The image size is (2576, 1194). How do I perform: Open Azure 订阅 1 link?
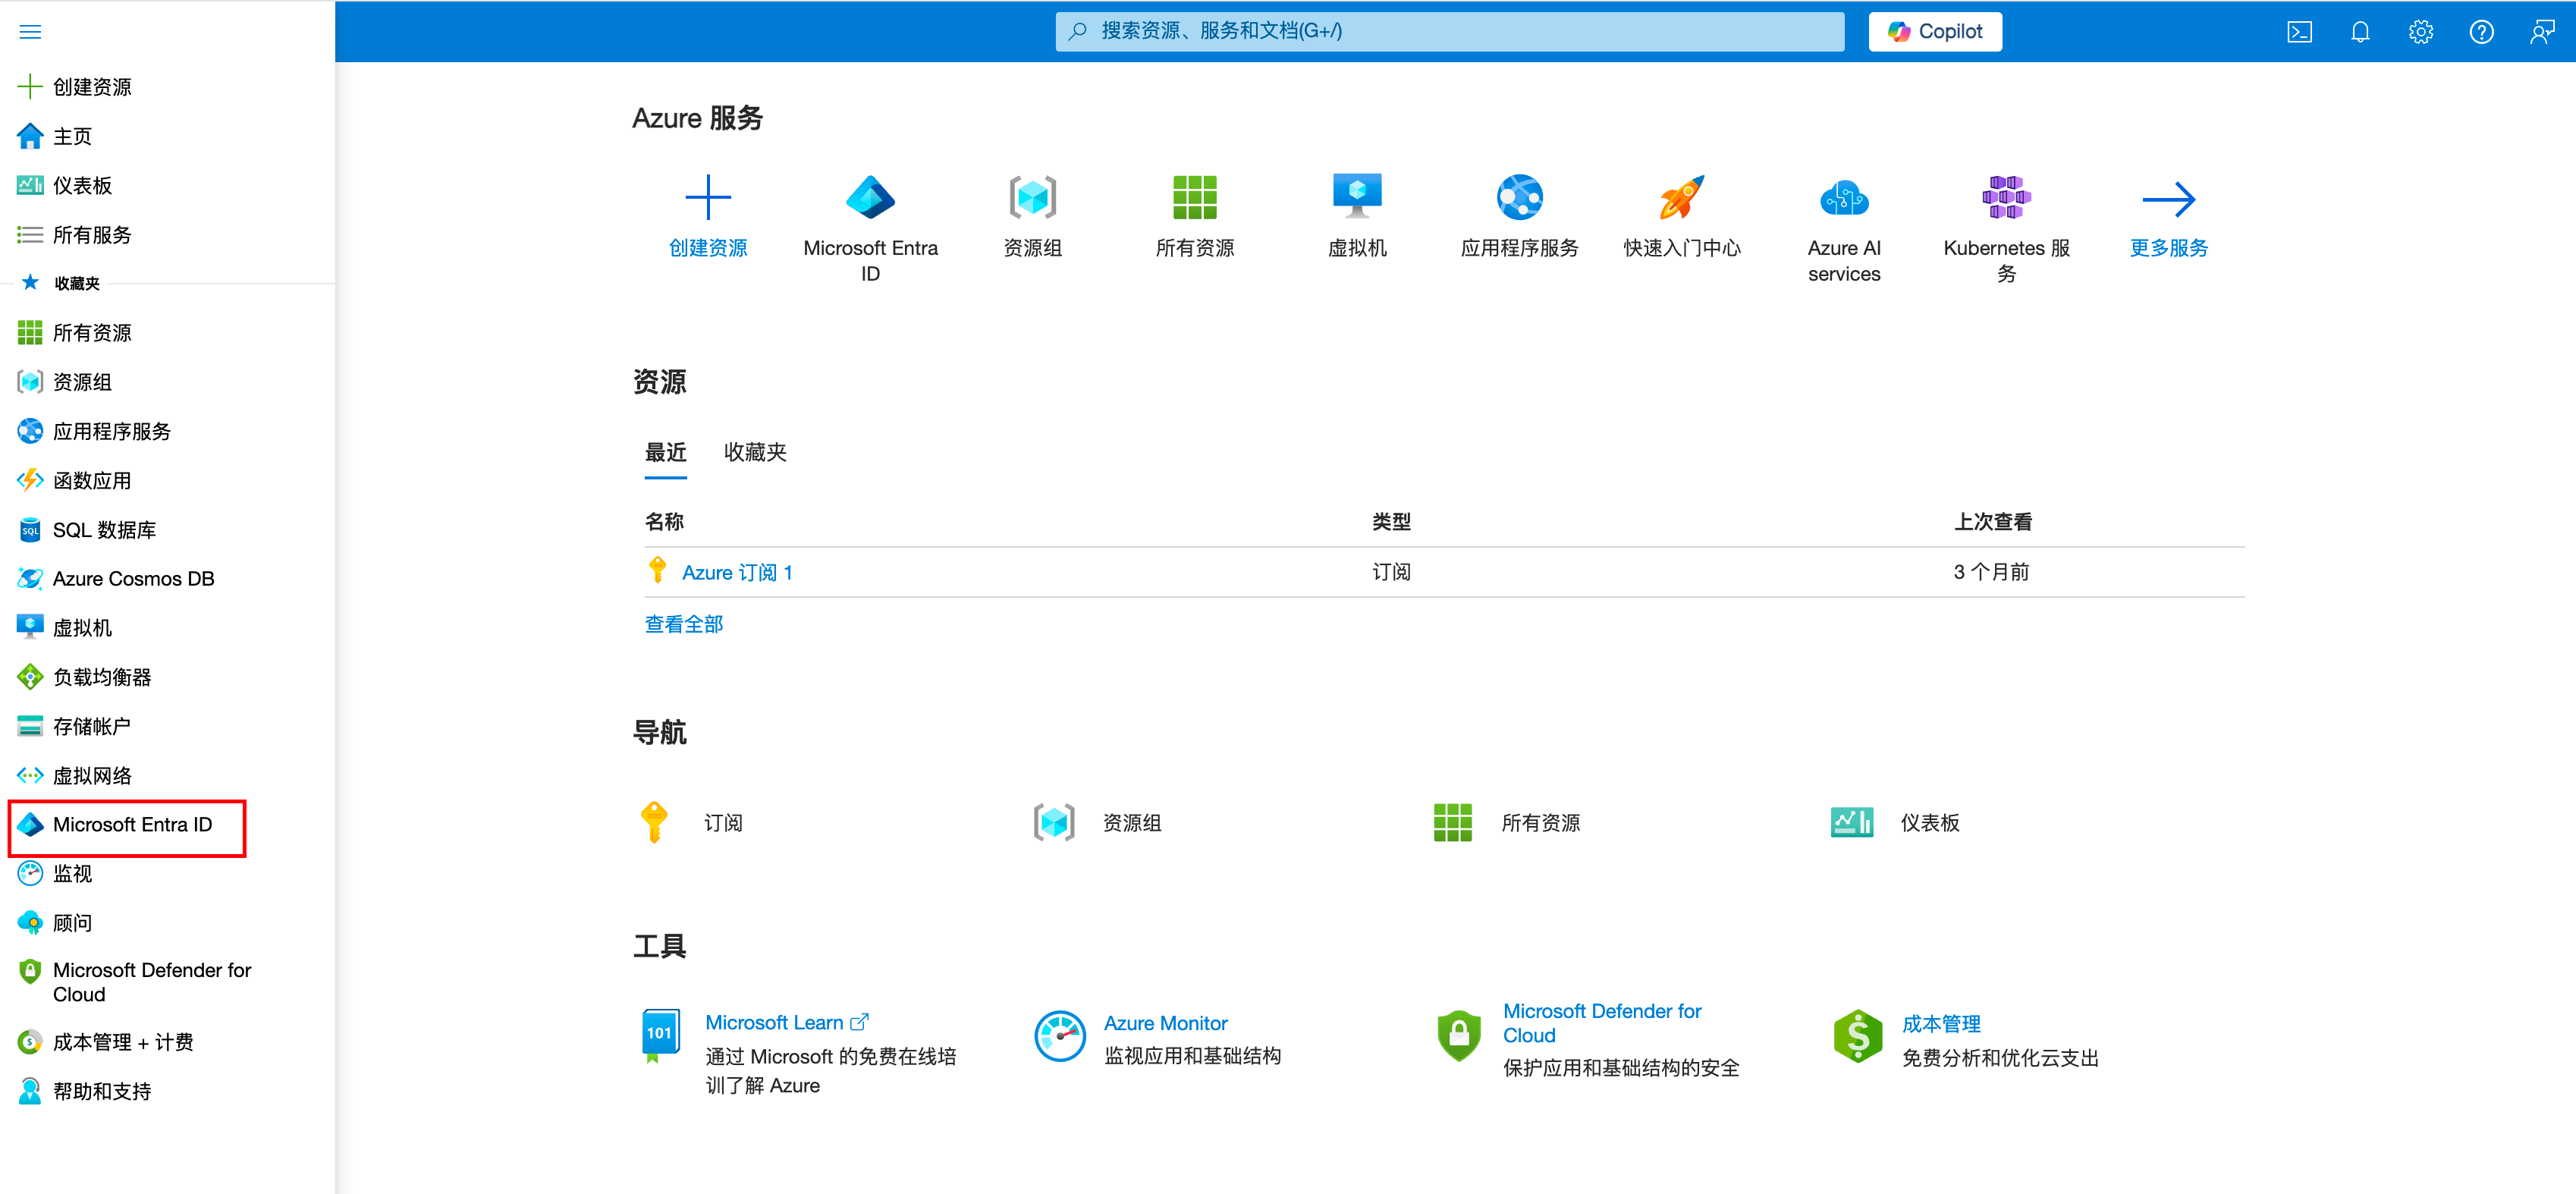coord(737,572)
